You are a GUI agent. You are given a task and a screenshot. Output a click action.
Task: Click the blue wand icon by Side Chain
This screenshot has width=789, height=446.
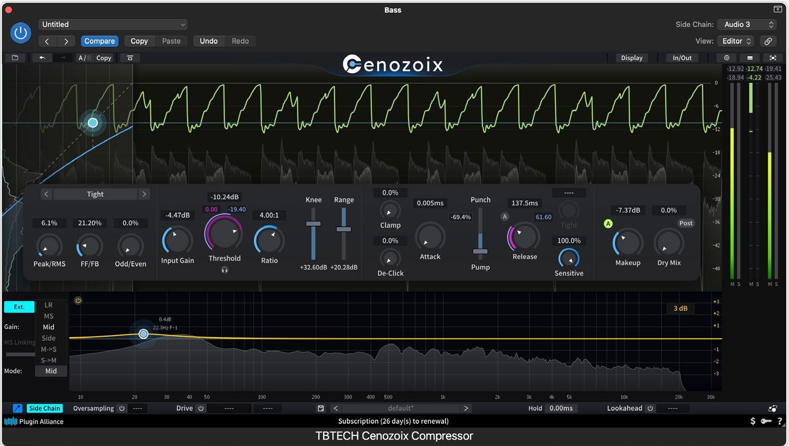(18, 408)
